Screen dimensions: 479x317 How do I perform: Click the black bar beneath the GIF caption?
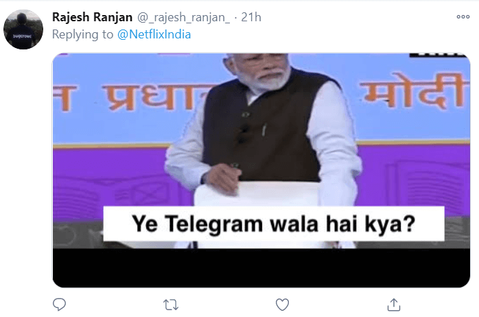pos(261,268)
